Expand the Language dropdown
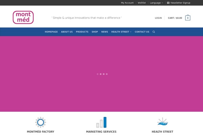The image size is (203, 135). [156, 3]
